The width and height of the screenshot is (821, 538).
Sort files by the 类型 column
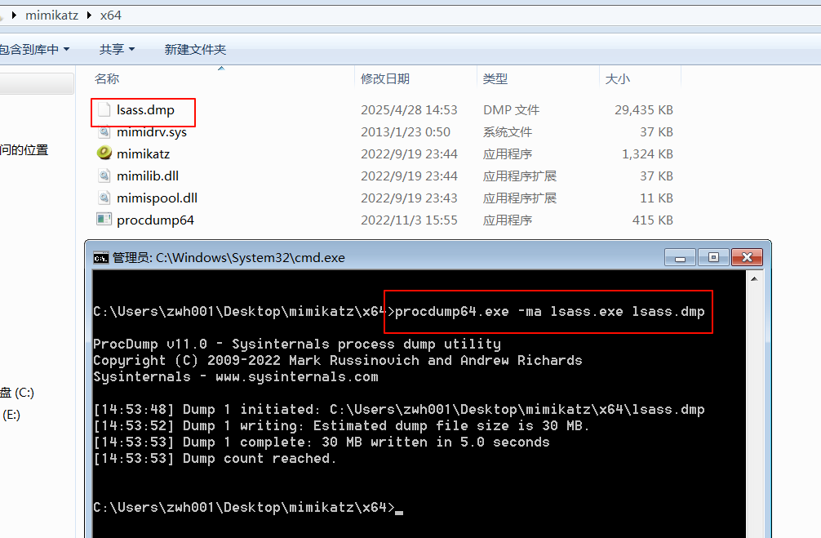point(495,79)
